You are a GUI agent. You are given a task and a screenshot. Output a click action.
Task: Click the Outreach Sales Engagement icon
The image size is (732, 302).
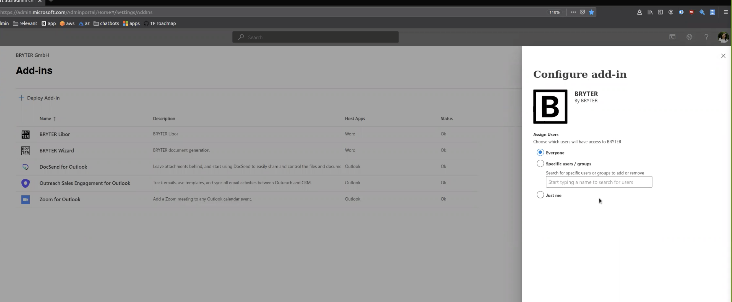point(25,183)
